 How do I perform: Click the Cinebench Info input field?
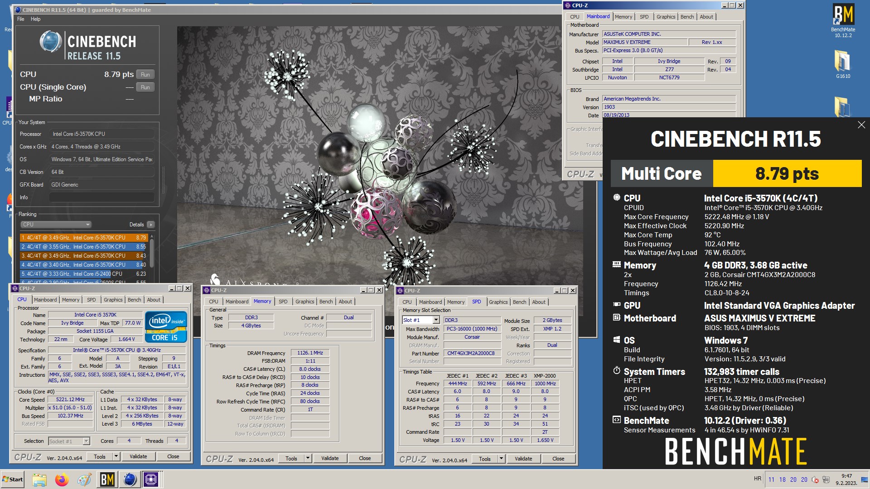101,197
